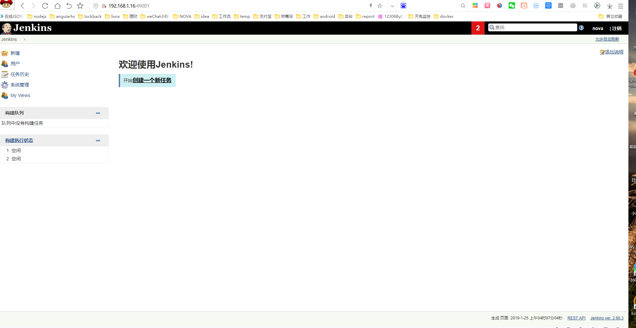Click the My Views sidebar icon
Screen dimensions: 636x328
[5, 95]
